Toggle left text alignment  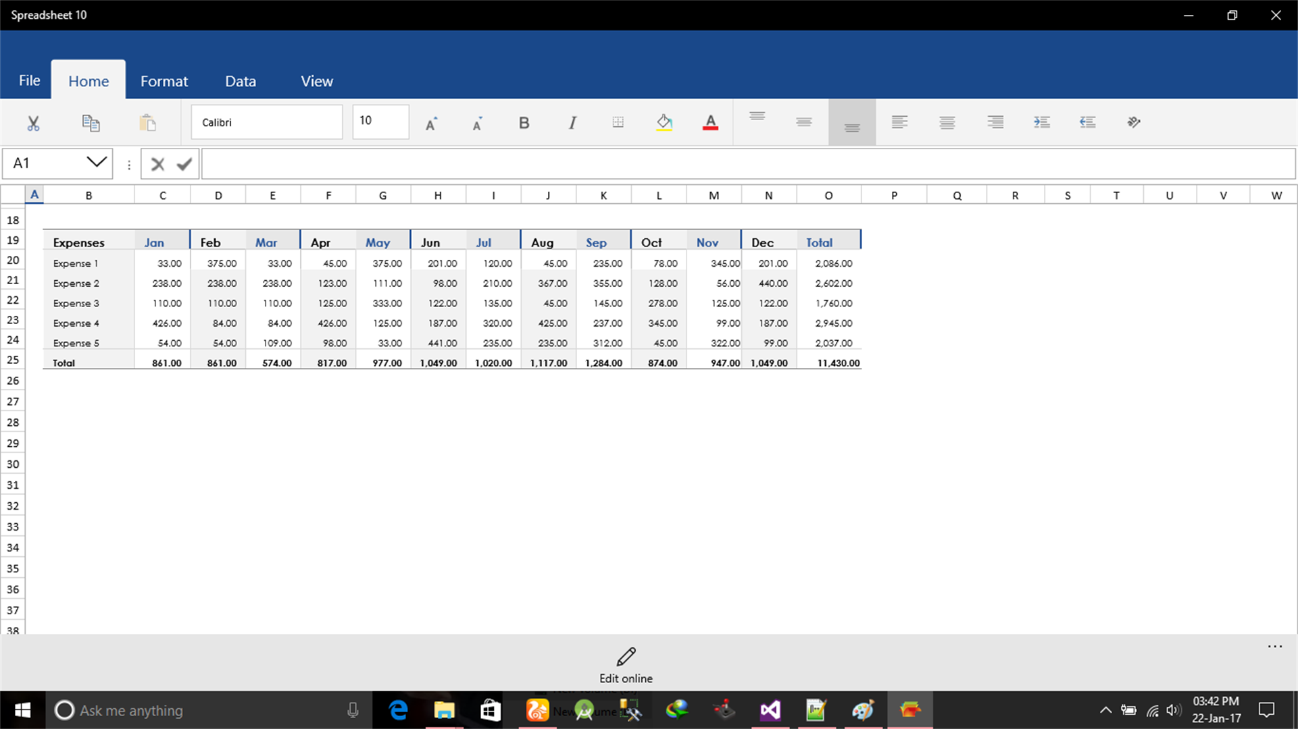pyautogui.click(x=899, y=122)
